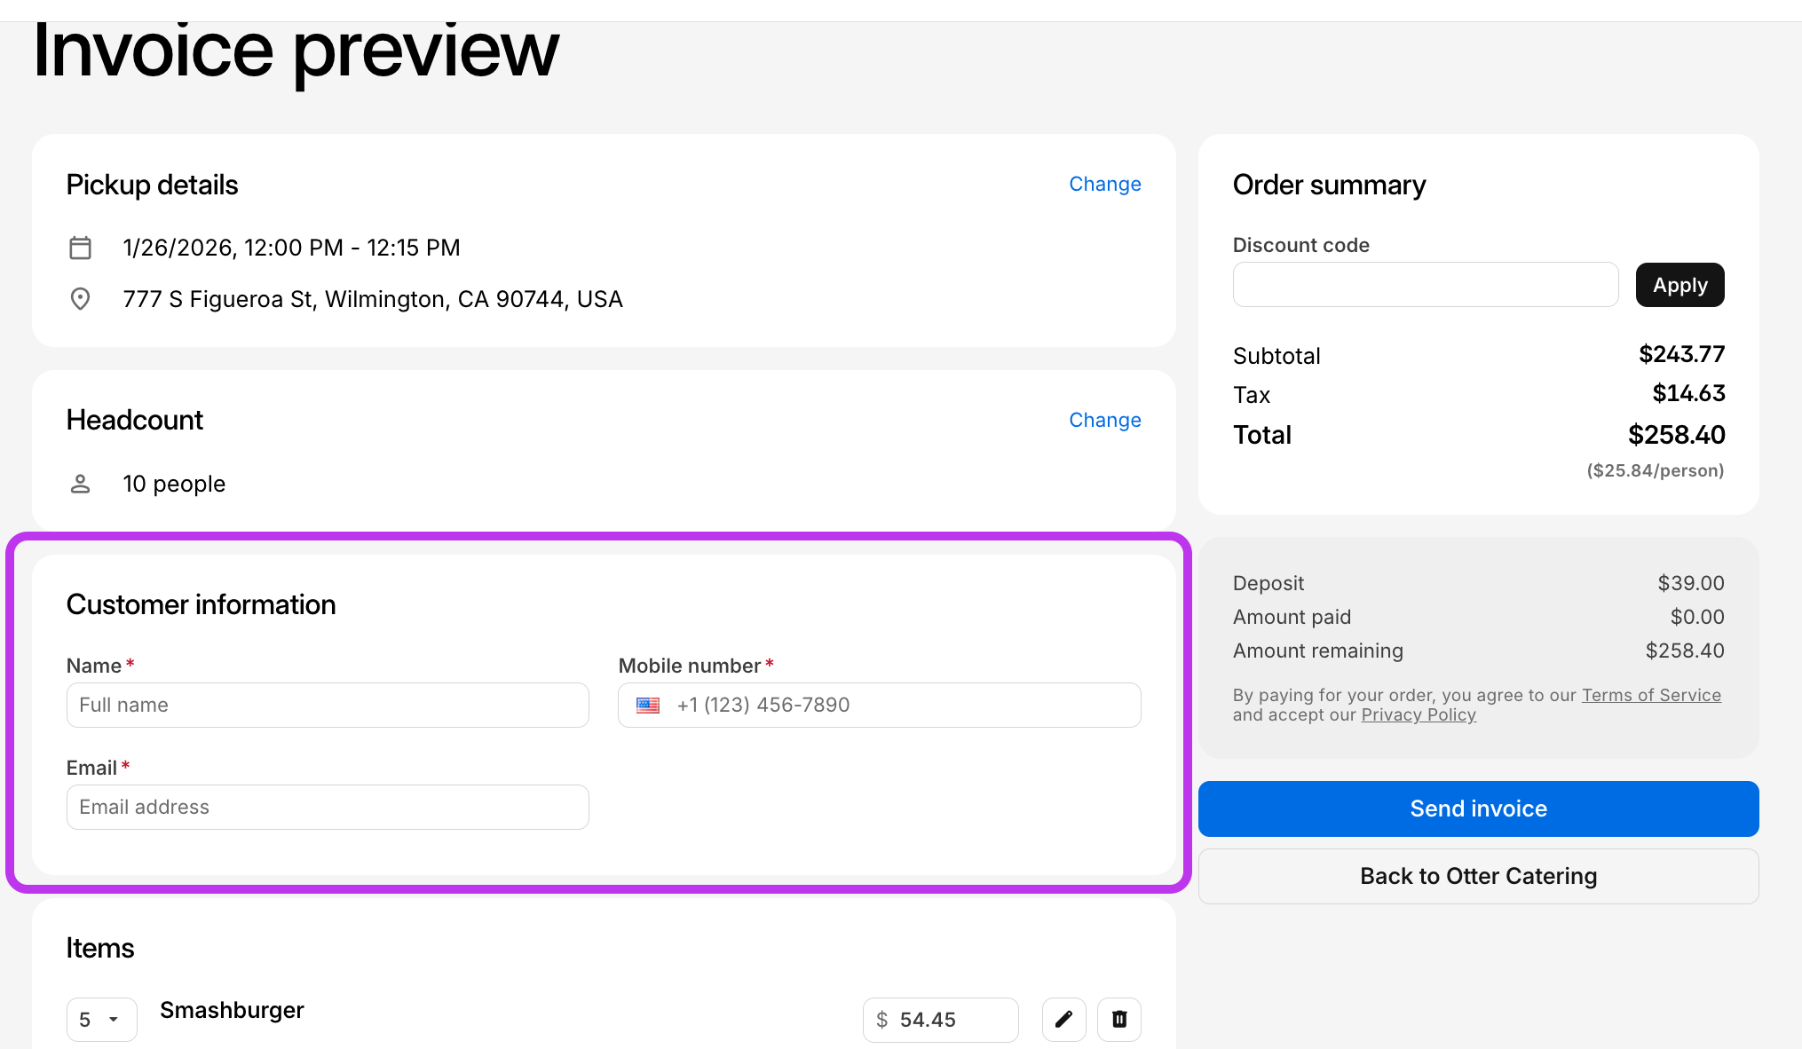Open the Smashburger quantity dropdown
The height and width of the screenshot is (1049, 1802).
101,1019
